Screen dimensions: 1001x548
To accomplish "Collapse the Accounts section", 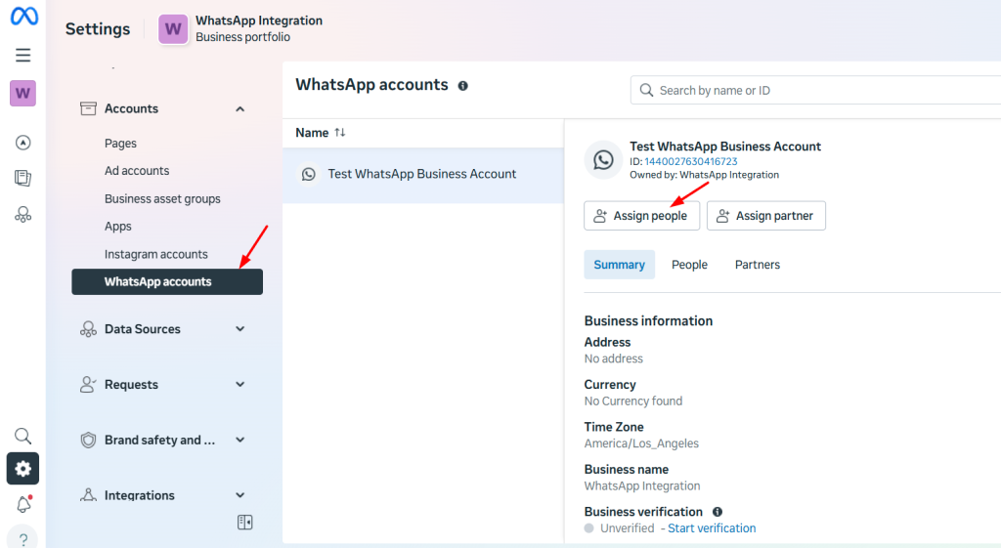I will (240, 109).
